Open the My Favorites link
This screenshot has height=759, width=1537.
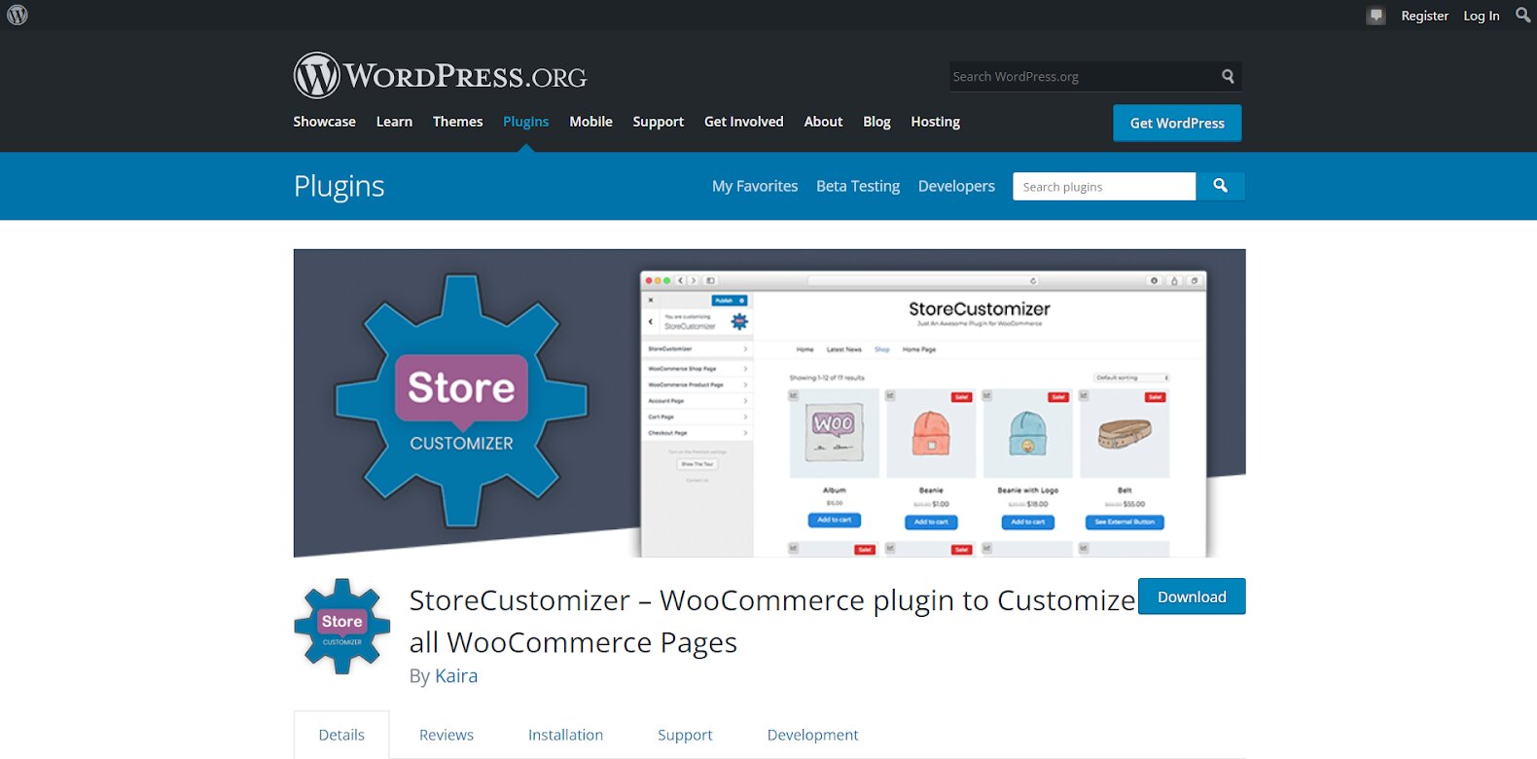[x=755, y=186]
